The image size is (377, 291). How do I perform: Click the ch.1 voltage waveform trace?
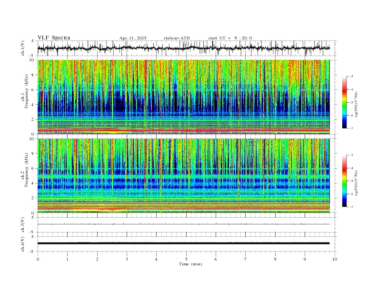tap(183, 48)
